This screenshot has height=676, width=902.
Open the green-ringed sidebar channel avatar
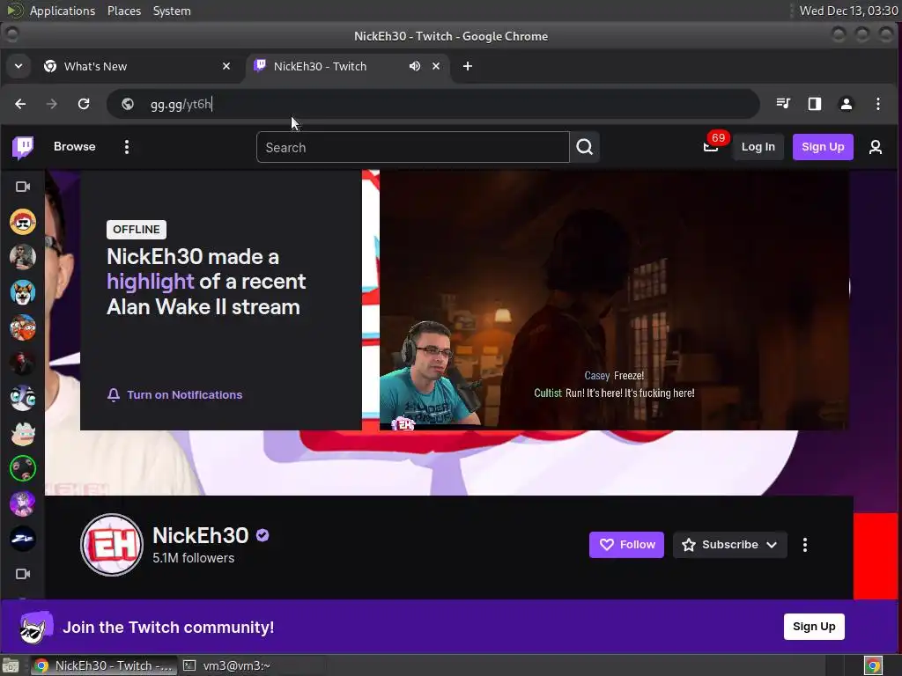pyautogui.click(x=23, y=468)
